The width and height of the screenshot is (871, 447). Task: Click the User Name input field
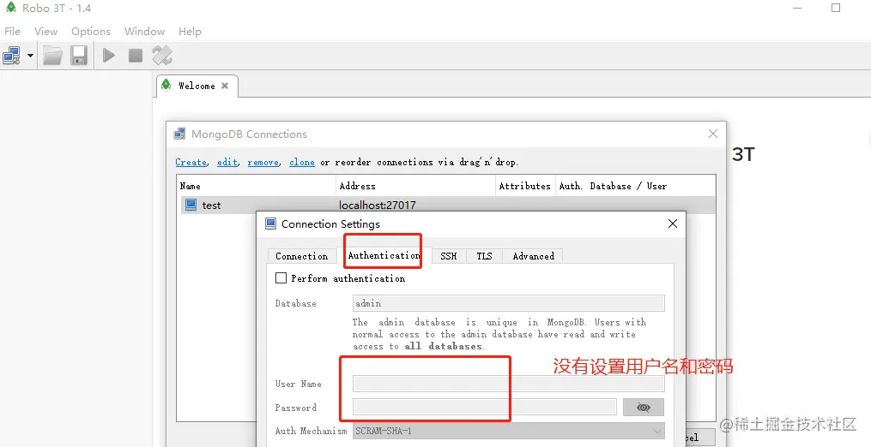[508, 384]
